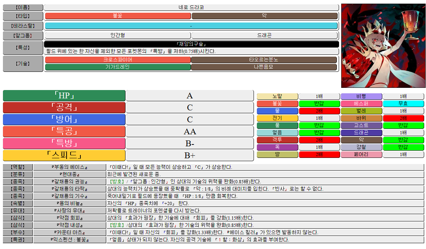Select the move 타오르는분노

(x=264, y=60)
